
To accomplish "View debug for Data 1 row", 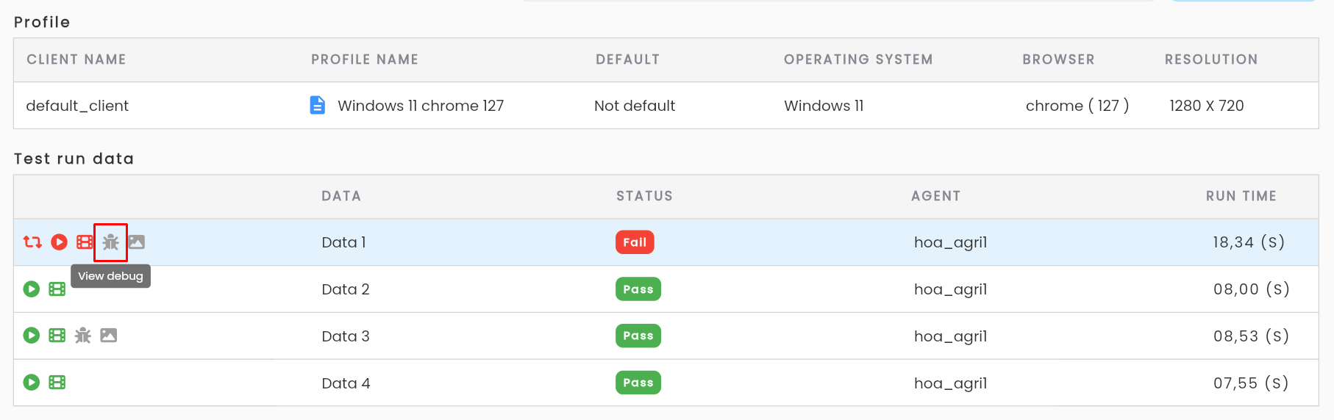I will (x=110, y=242).
